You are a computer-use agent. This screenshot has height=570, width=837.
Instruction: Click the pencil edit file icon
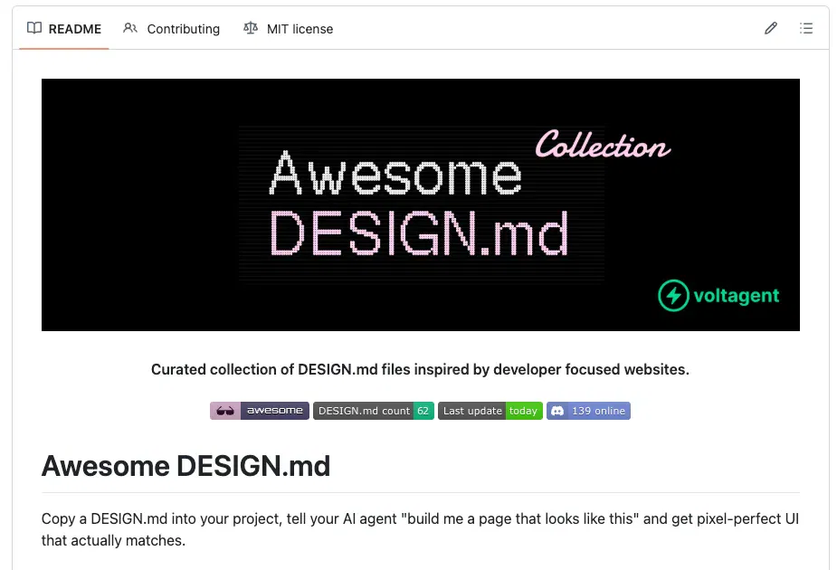pyautogui.click(x=770, y=28)
